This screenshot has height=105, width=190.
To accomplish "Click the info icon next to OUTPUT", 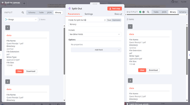I will click(x=143, y=12).
